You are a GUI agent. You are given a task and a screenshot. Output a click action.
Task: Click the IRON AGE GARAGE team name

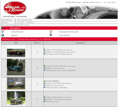51,81
